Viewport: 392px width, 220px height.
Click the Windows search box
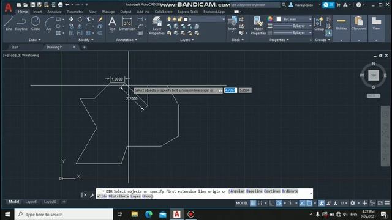click(64, 215)
